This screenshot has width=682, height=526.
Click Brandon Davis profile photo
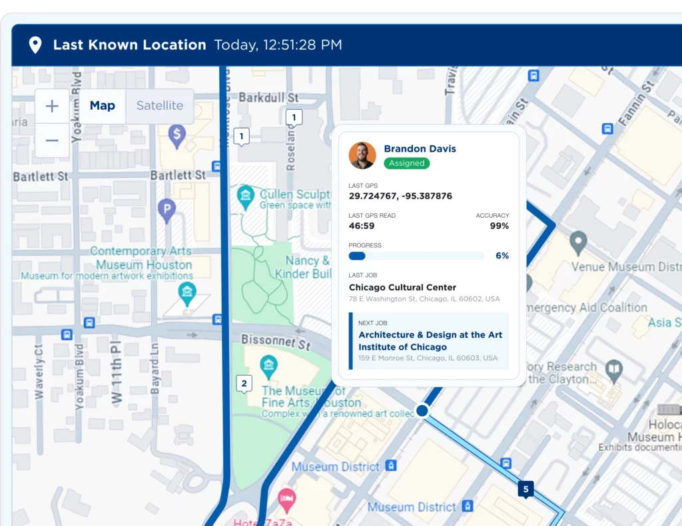point(362,155)
